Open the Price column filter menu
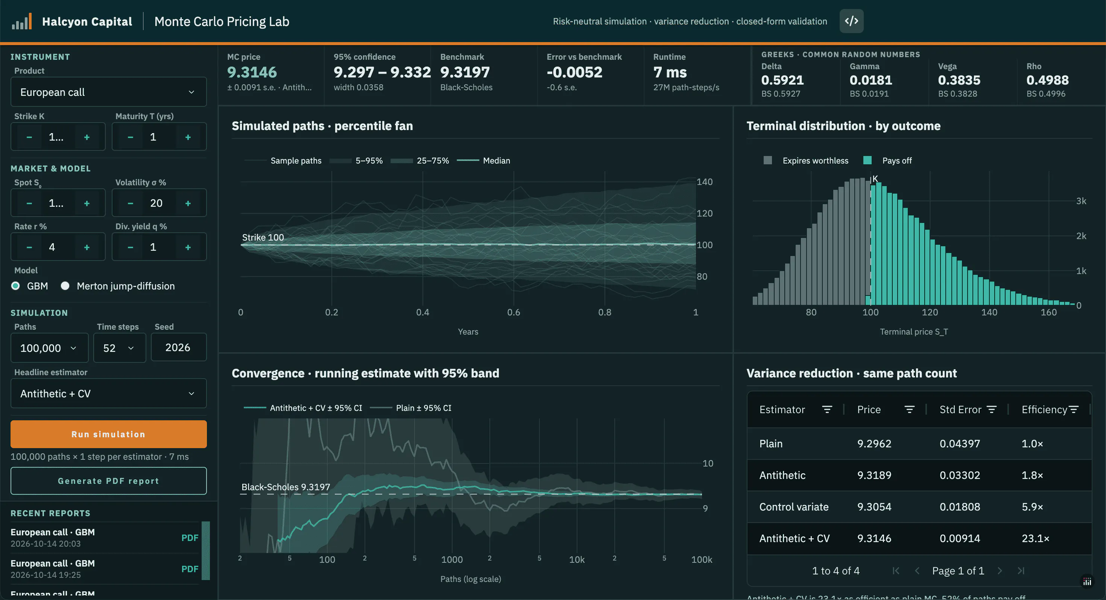 pos(909,409)
